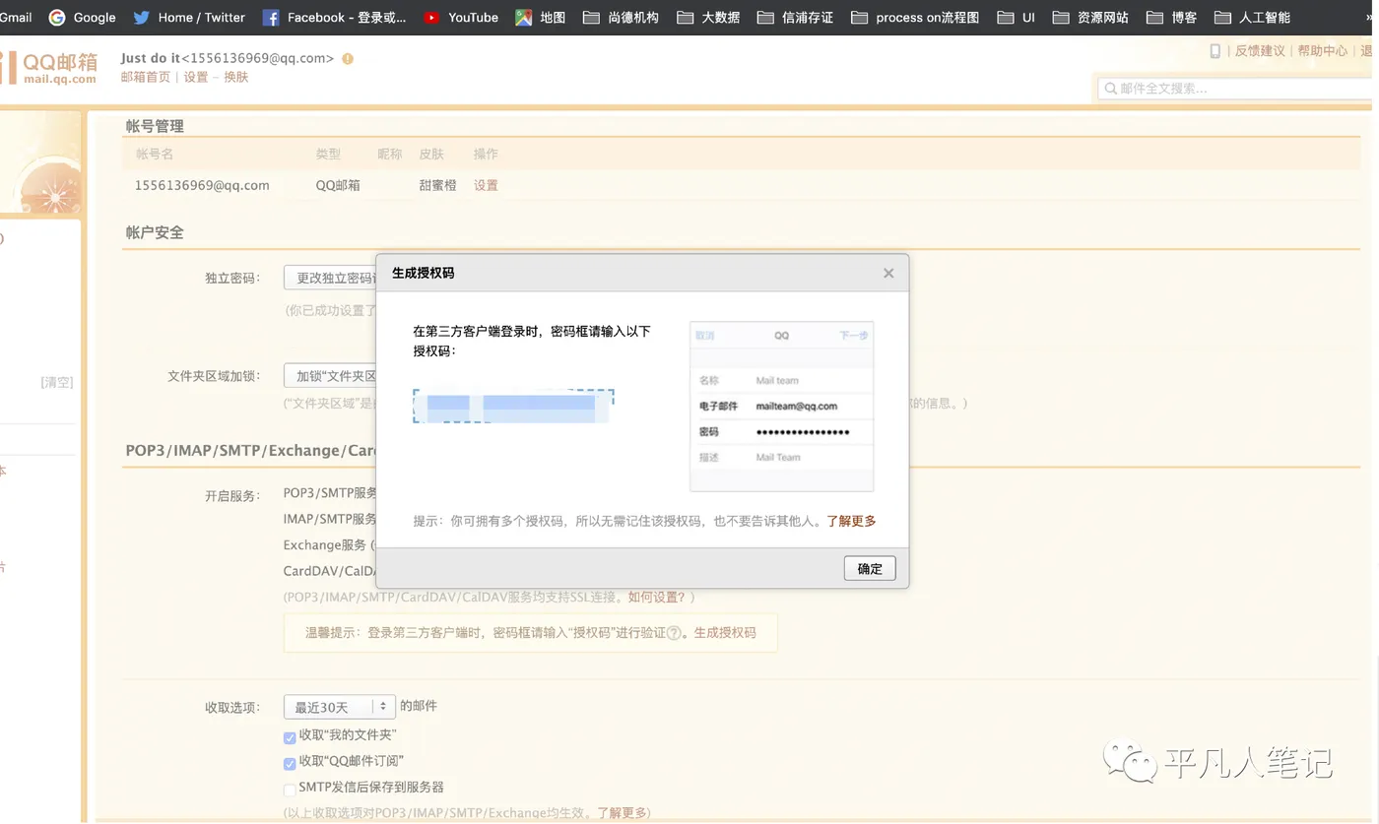Viewport: 1379px width, 824px height.
Task: Click the QQ邮箱 logo
Action: coord(49,68)
